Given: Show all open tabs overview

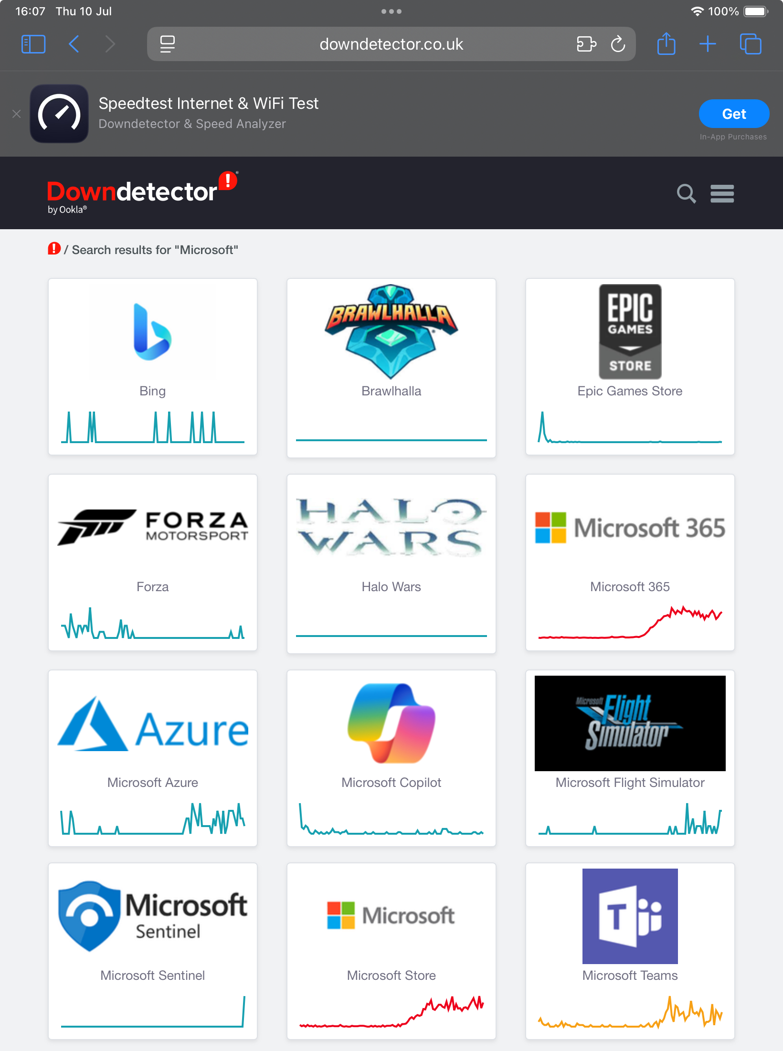Looking at the screenshot, I should (x=751, y=44).
